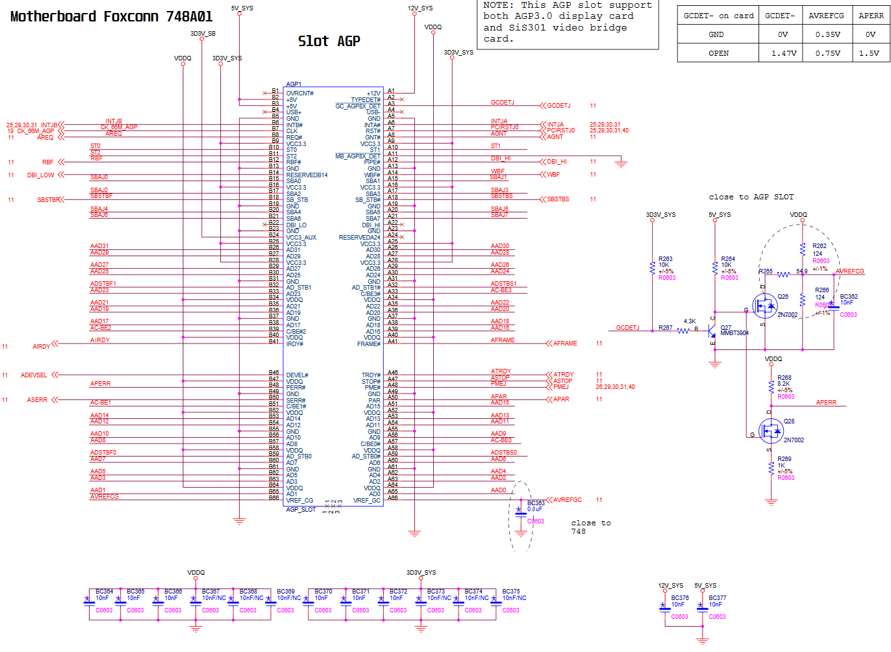Click the "1.5V" table value
The image size is (891, 652).
click(869, 53)
